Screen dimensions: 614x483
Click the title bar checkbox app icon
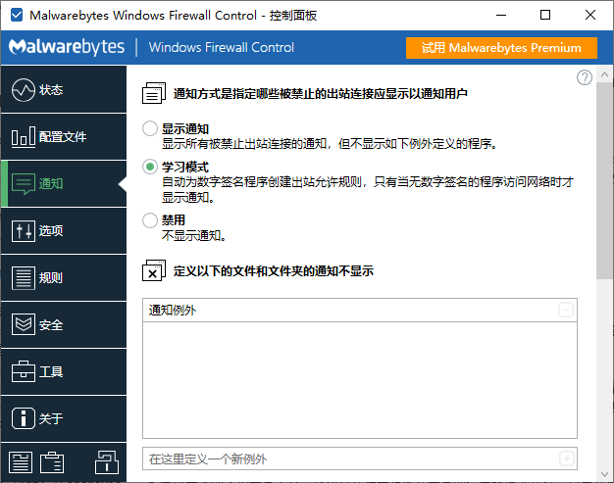pos(17,16)
